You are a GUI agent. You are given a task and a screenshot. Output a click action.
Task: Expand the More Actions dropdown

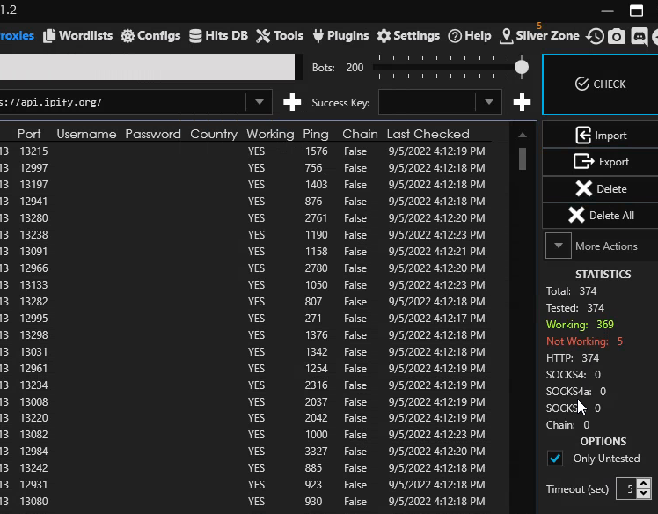point(559,246)
